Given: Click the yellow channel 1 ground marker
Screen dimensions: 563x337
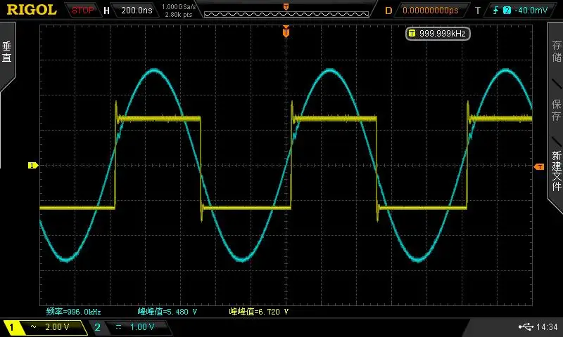Looking at the screenshot, I should (32, 166).
